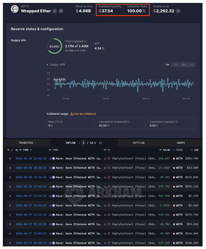Viewport: 206px width, 249px height.
Task: Switch to the OUTFLOW tab
Action: [x=139, y=143]
